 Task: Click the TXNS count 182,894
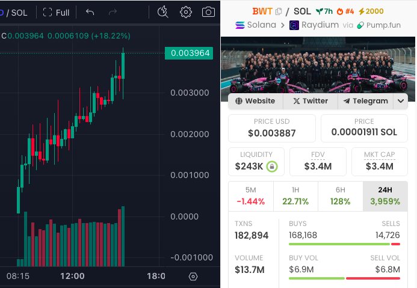coord(252,236)
